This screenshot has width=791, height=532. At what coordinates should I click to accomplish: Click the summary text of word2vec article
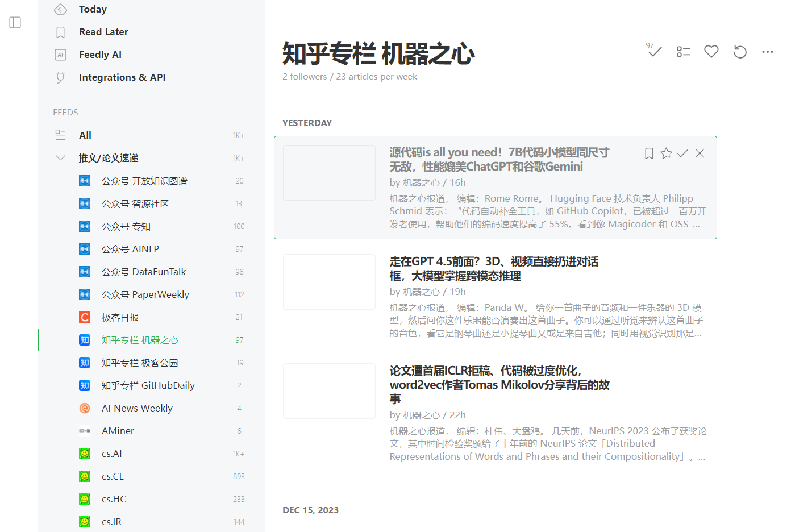(548, 444)
